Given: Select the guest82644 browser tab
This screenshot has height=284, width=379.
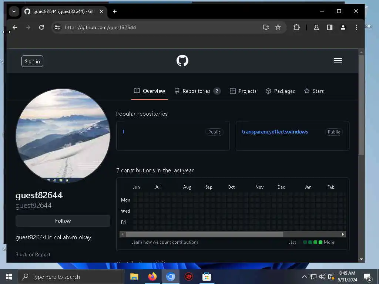Looking at the screenshot, I should tap(63, 11).
